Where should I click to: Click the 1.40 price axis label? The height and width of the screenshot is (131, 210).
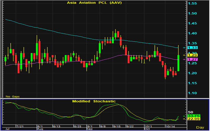[x=192, y=33]
